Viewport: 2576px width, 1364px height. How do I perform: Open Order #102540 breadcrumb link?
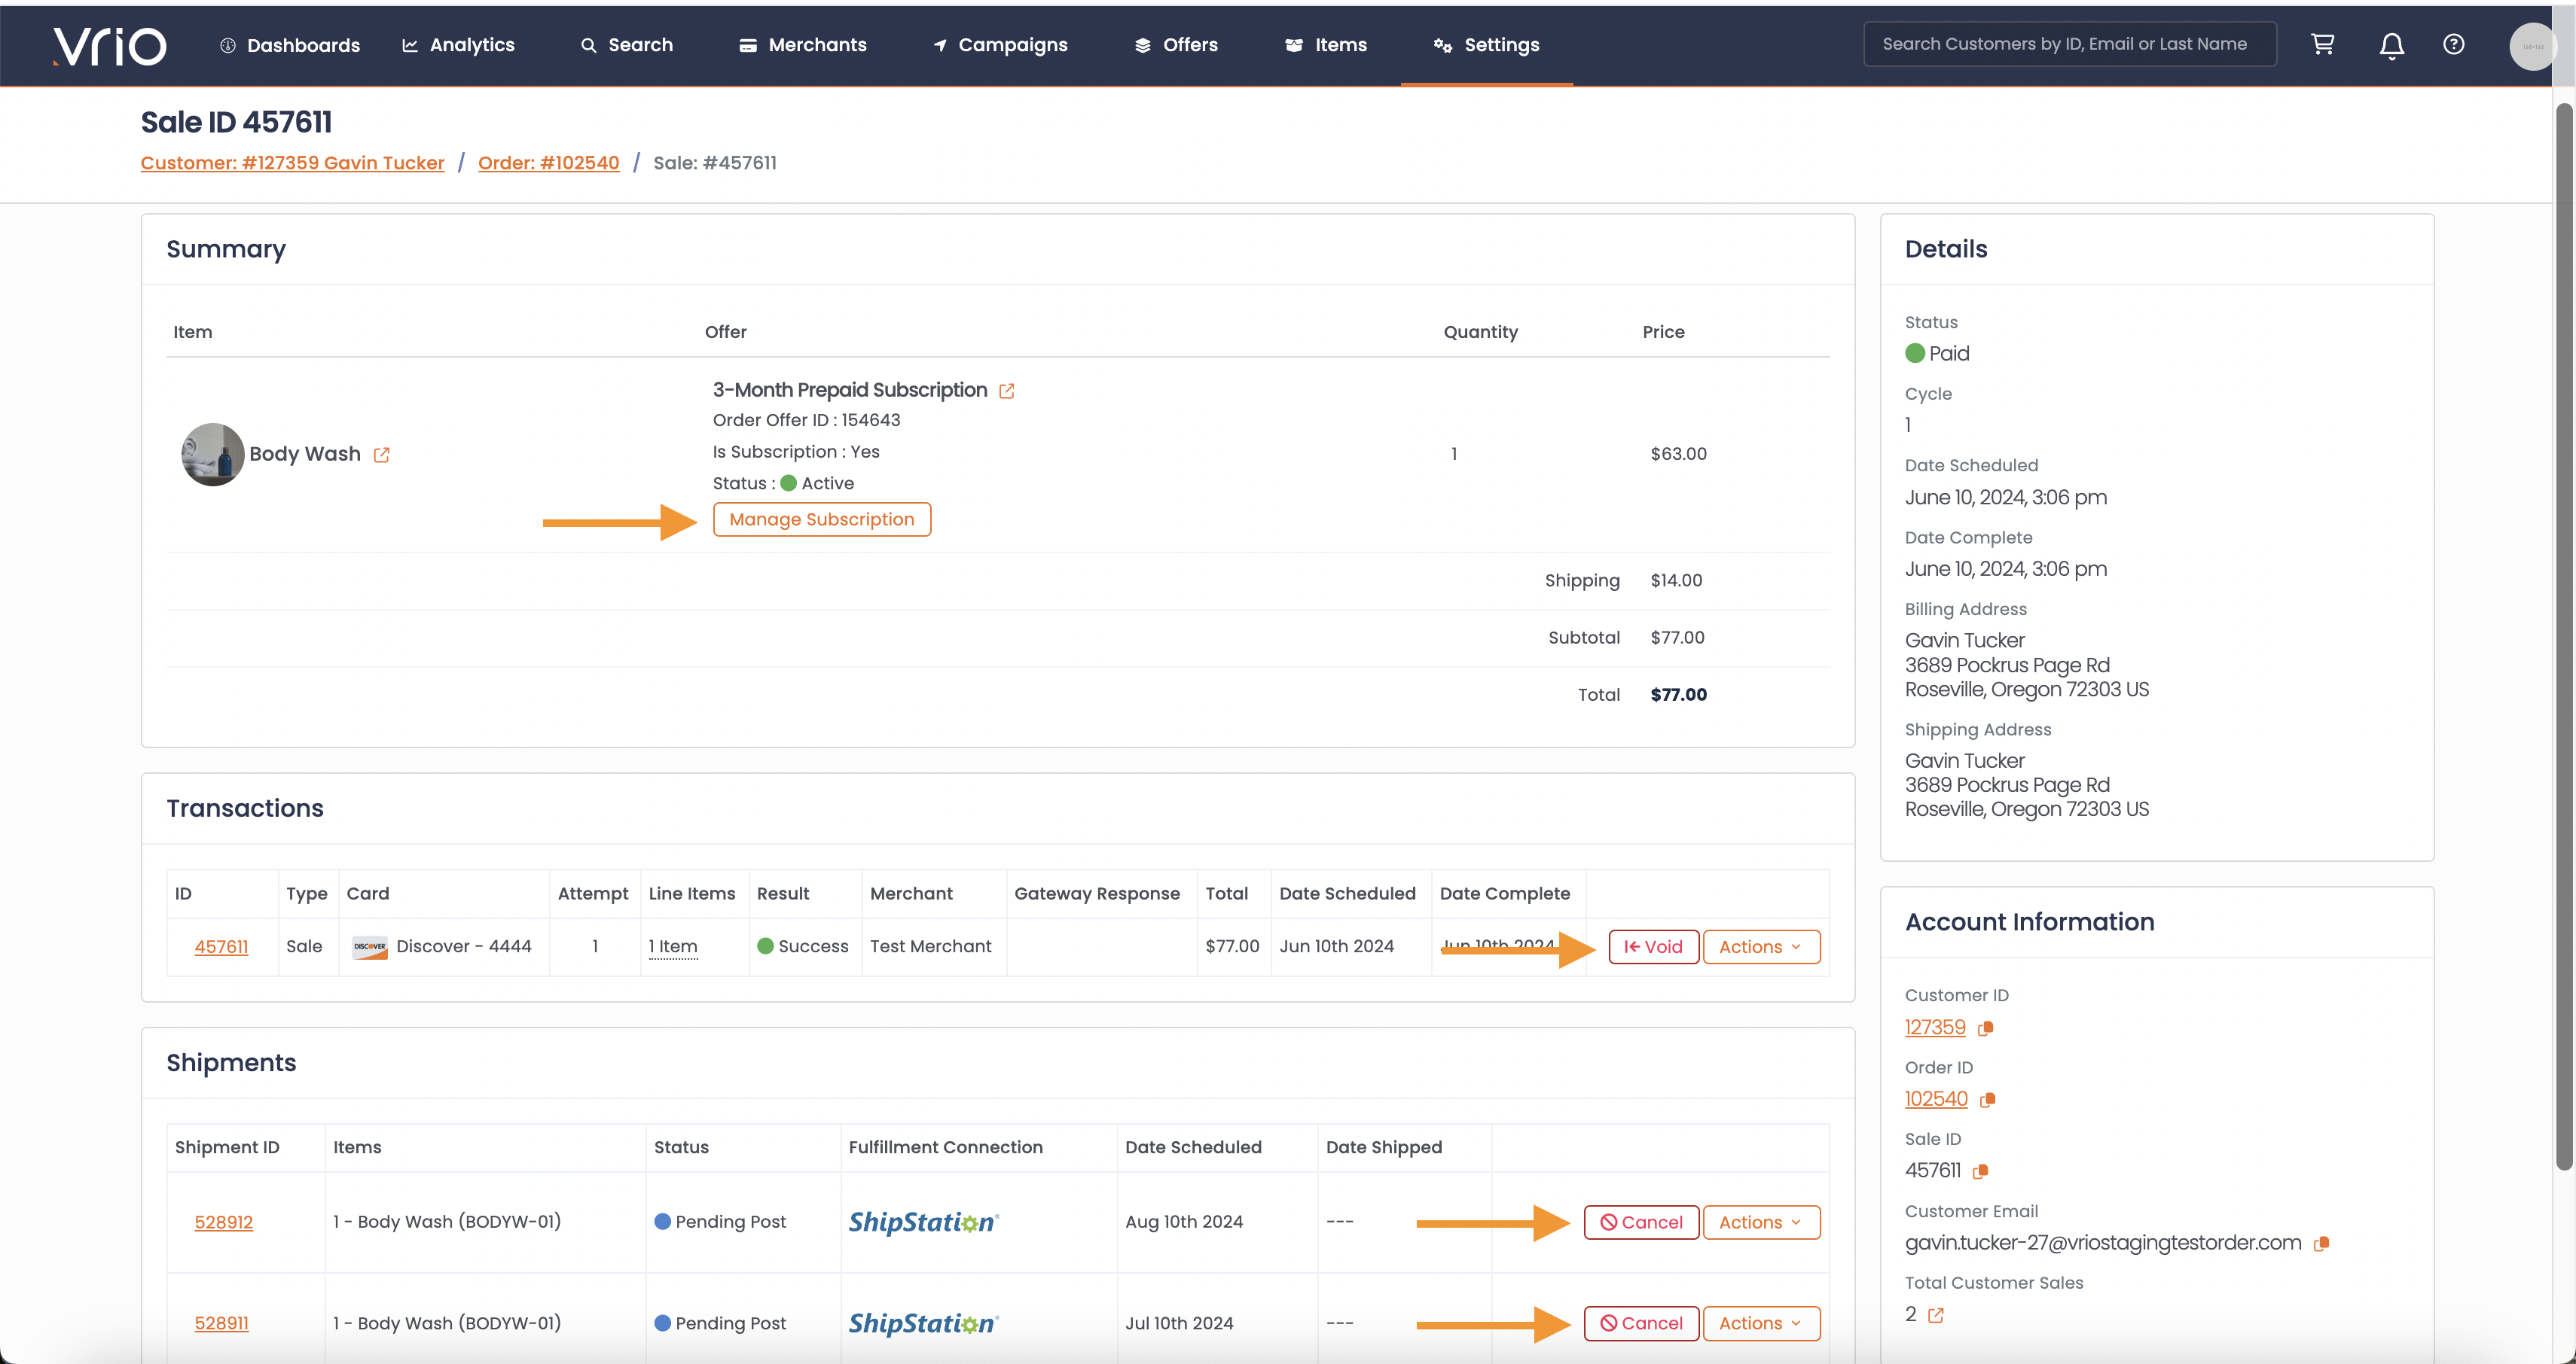coord(548,163)
